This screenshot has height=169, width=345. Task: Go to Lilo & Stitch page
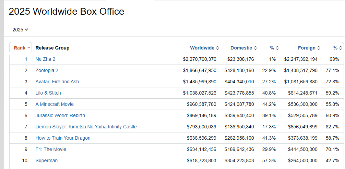point(48,93)
